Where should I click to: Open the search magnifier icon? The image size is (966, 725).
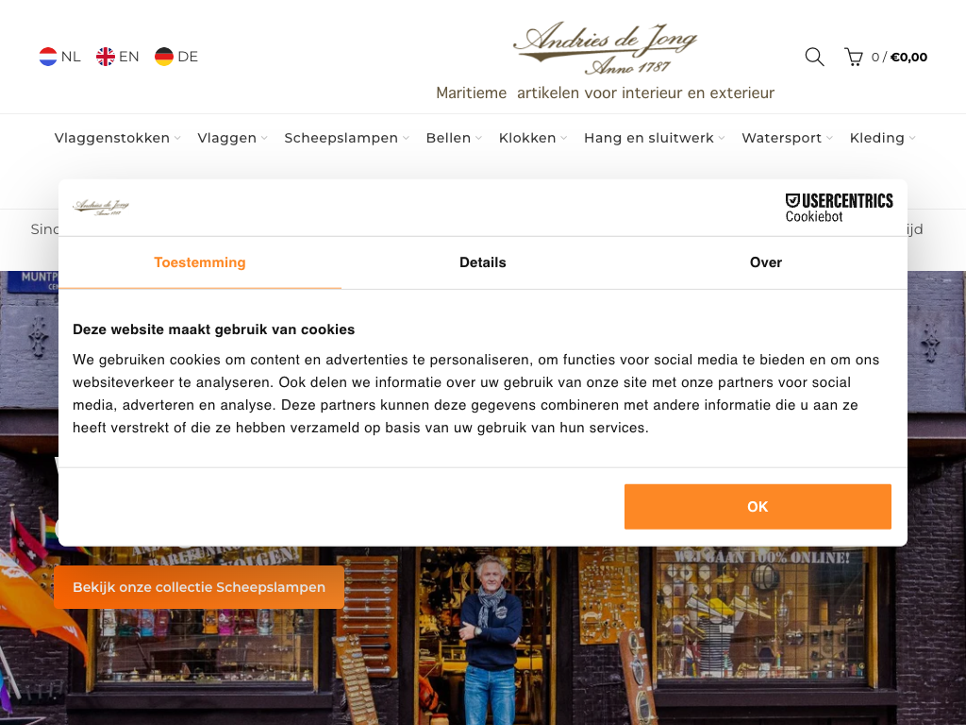(x=814, y=57)
